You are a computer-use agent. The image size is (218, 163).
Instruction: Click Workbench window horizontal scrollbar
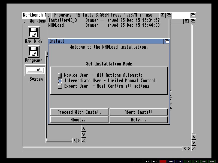tap(102, 149)
